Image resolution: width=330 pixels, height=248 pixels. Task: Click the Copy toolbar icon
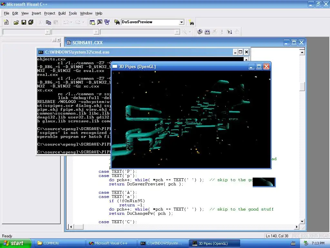click(x=48, y=22)
